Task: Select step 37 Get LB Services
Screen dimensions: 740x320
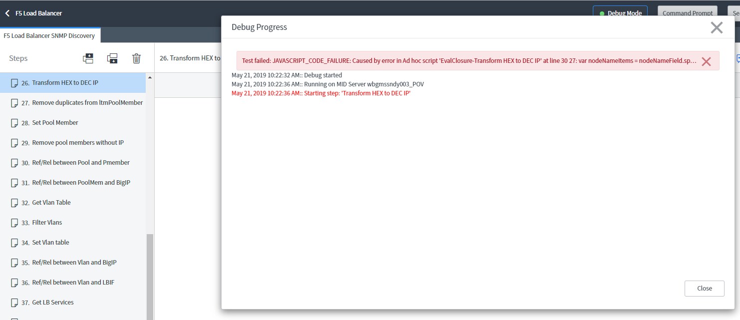Action: 73,302
